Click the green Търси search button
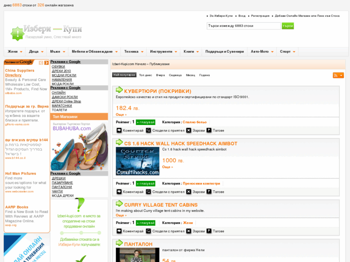This screenshot has width=350, height=262. 287,26
